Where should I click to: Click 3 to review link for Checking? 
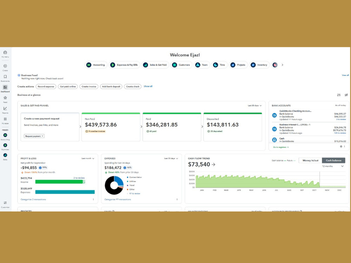click(x=341, y=120)
